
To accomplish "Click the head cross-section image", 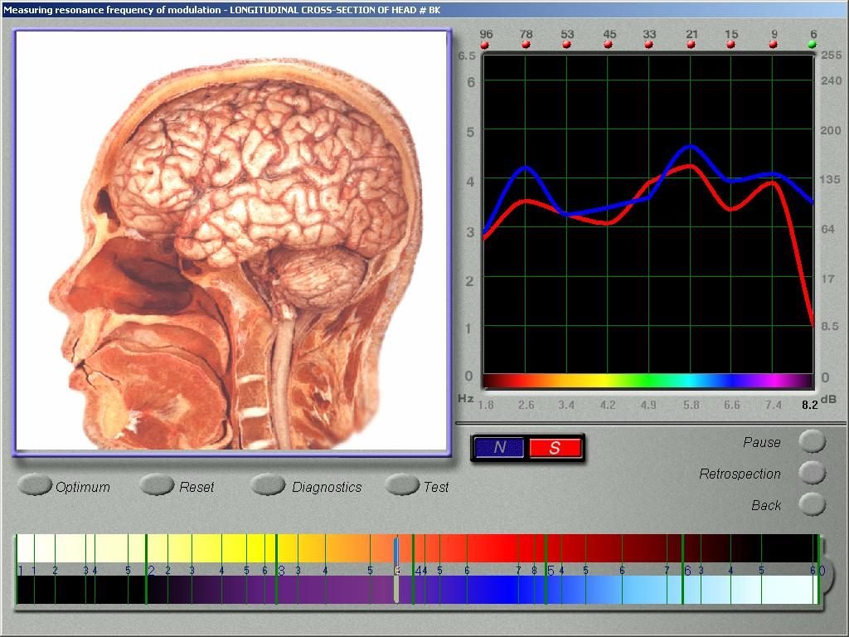I will click(232, 242).
